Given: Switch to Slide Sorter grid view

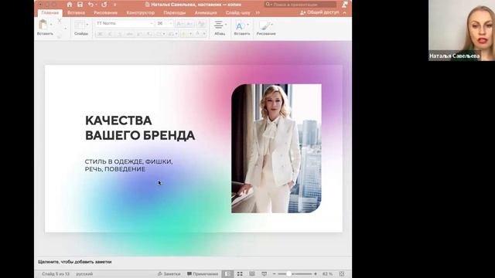Looking at the screenshot, I should point(240,274).
